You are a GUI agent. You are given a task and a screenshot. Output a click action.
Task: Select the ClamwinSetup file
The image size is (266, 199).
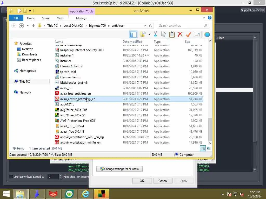pyautogui.click(x=128, y=77)
